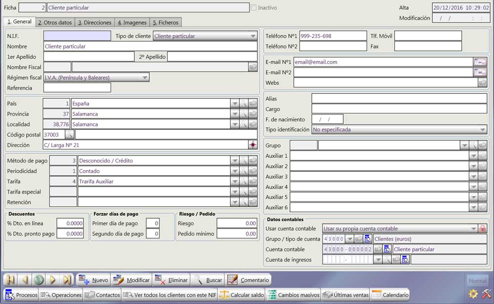Viewport: 494px width, 304px height.
Task: Click the send-mail icon beside E-mail Nº1
Action: click(x=480, y=62)
